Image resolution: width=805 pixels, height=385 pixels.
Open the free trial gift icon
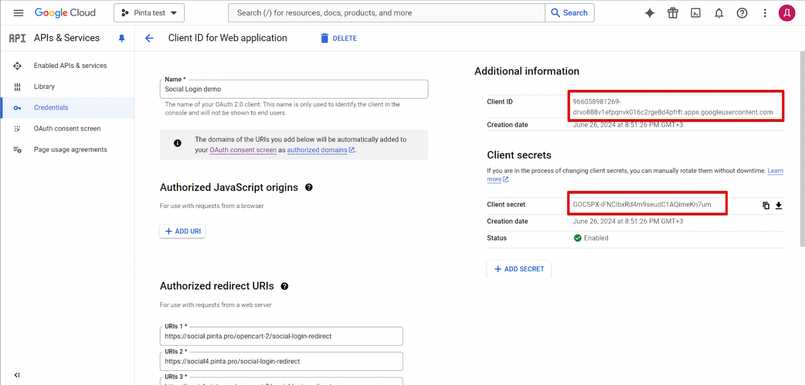[x=673, y=13]
